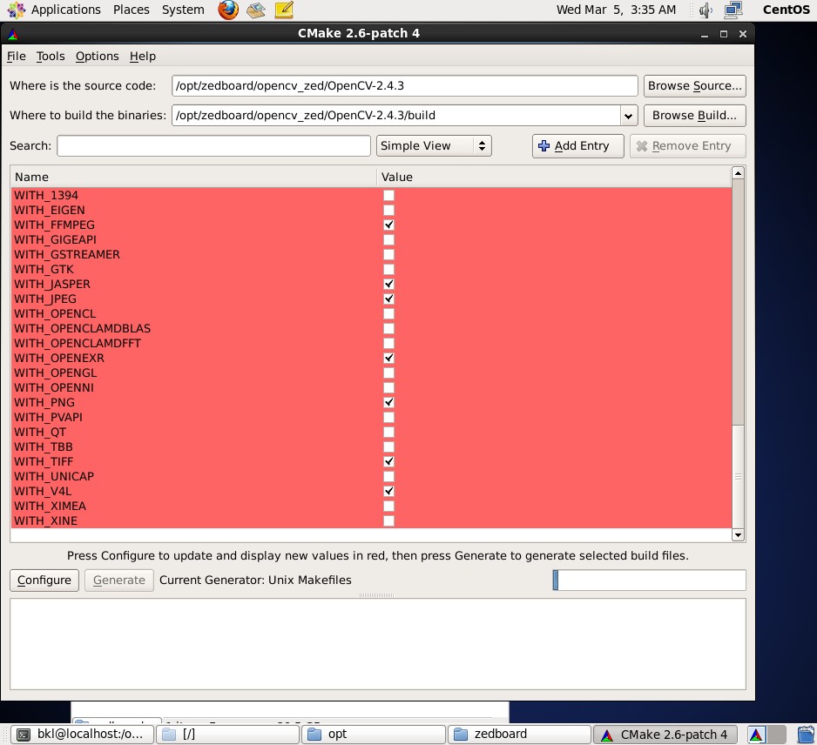The height and width of the screenshot is (745, 817).
Task: Click the Remove Entry button
Action: [x=688, y=146]
